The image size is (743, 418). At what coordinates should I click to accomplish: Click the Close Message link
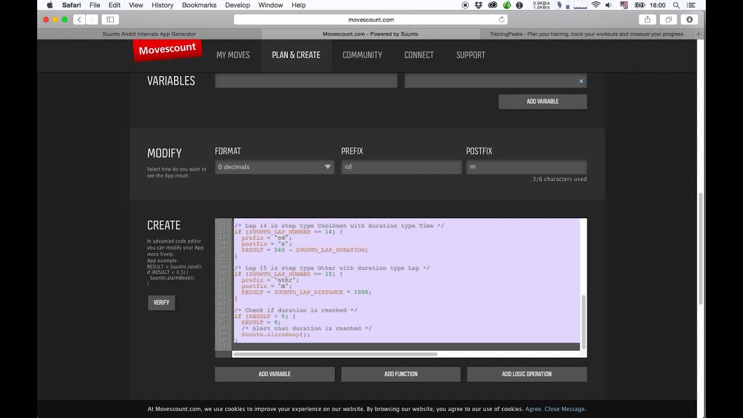coord(565,409)
